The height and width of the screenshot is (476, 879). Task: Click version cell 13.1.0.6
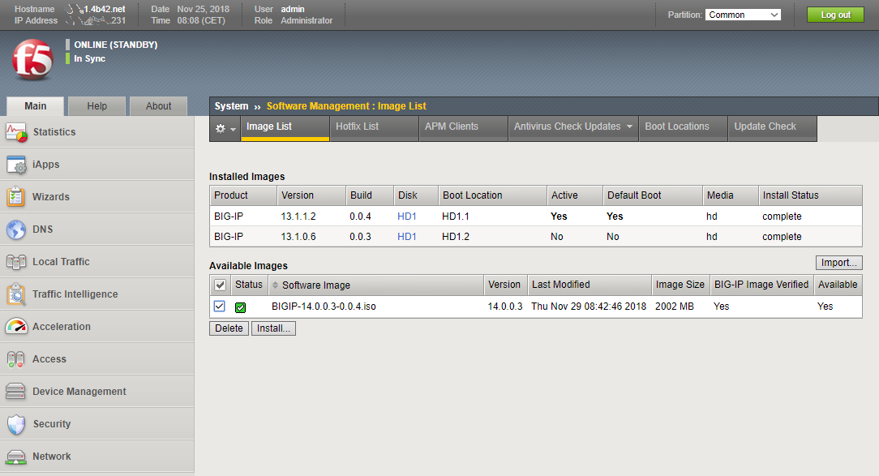(298, 237)
